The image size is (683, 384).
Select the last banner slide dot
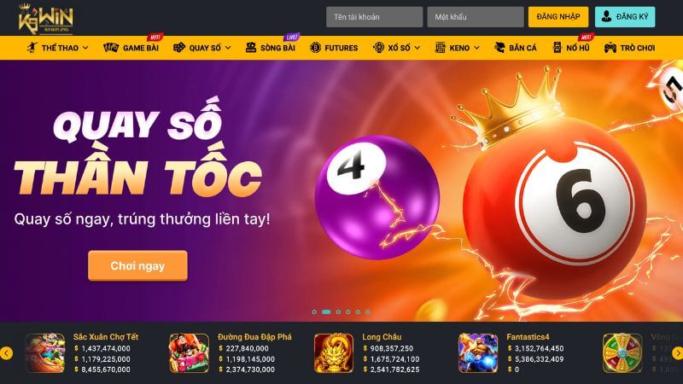pyautogui.click(x=368, y=311)
